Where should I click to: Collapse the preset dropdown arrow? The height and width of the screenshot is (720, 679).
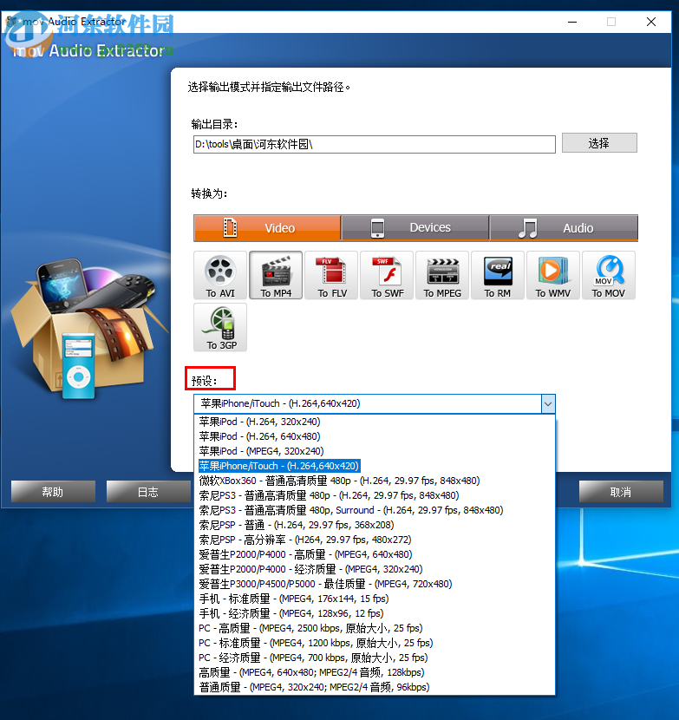pos(548,404)
